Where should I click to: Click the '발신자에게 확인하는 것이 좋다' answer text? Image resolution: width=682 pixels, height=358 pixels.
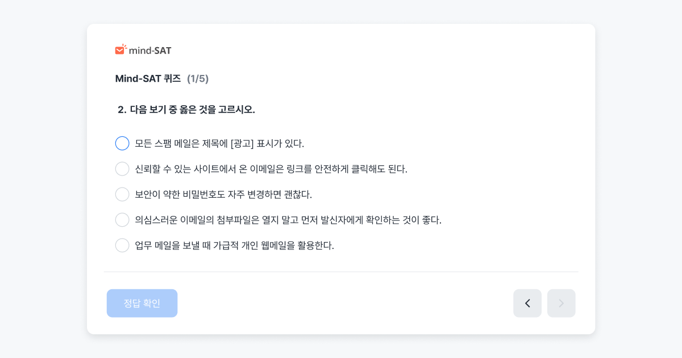[x=381, y=220]
